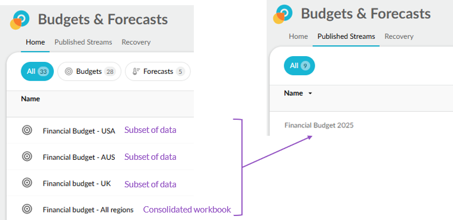Open the Financial budget - All regions workbook
453x220 pixels.
tap(88, 210)
